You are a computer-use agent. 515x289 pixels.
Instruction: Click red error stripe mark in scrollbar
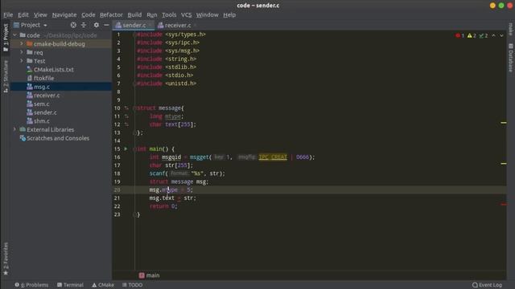(504, 204)
